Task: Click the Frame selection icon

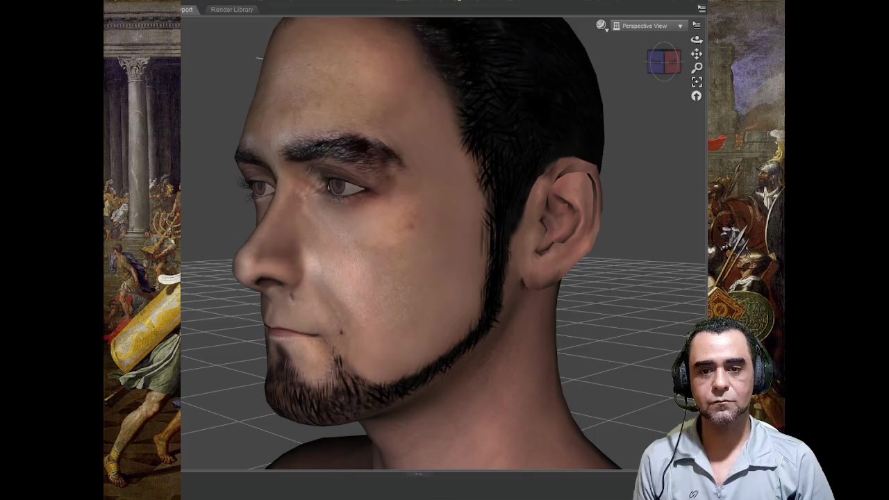Action: pyautogui.click(x=697, y=82)
